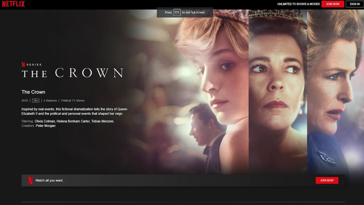Click the 2016 release year label
Image resolution: width=364 pixels, height=205 pixels.
coord(25,101)
